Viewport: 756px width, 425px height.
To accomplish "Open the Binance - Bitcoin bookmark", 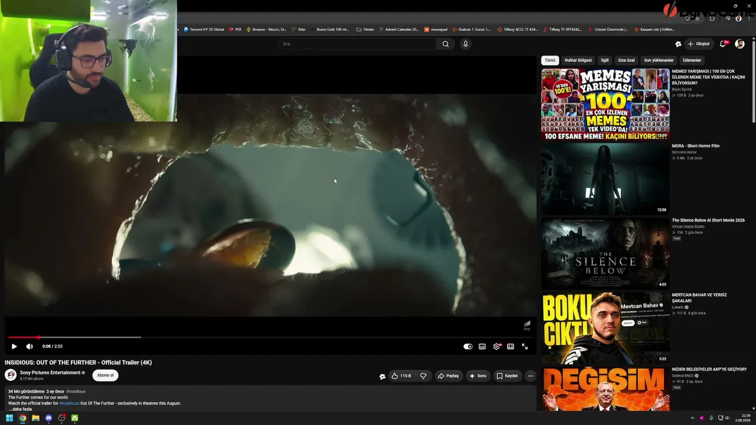I will pos(266,29).
